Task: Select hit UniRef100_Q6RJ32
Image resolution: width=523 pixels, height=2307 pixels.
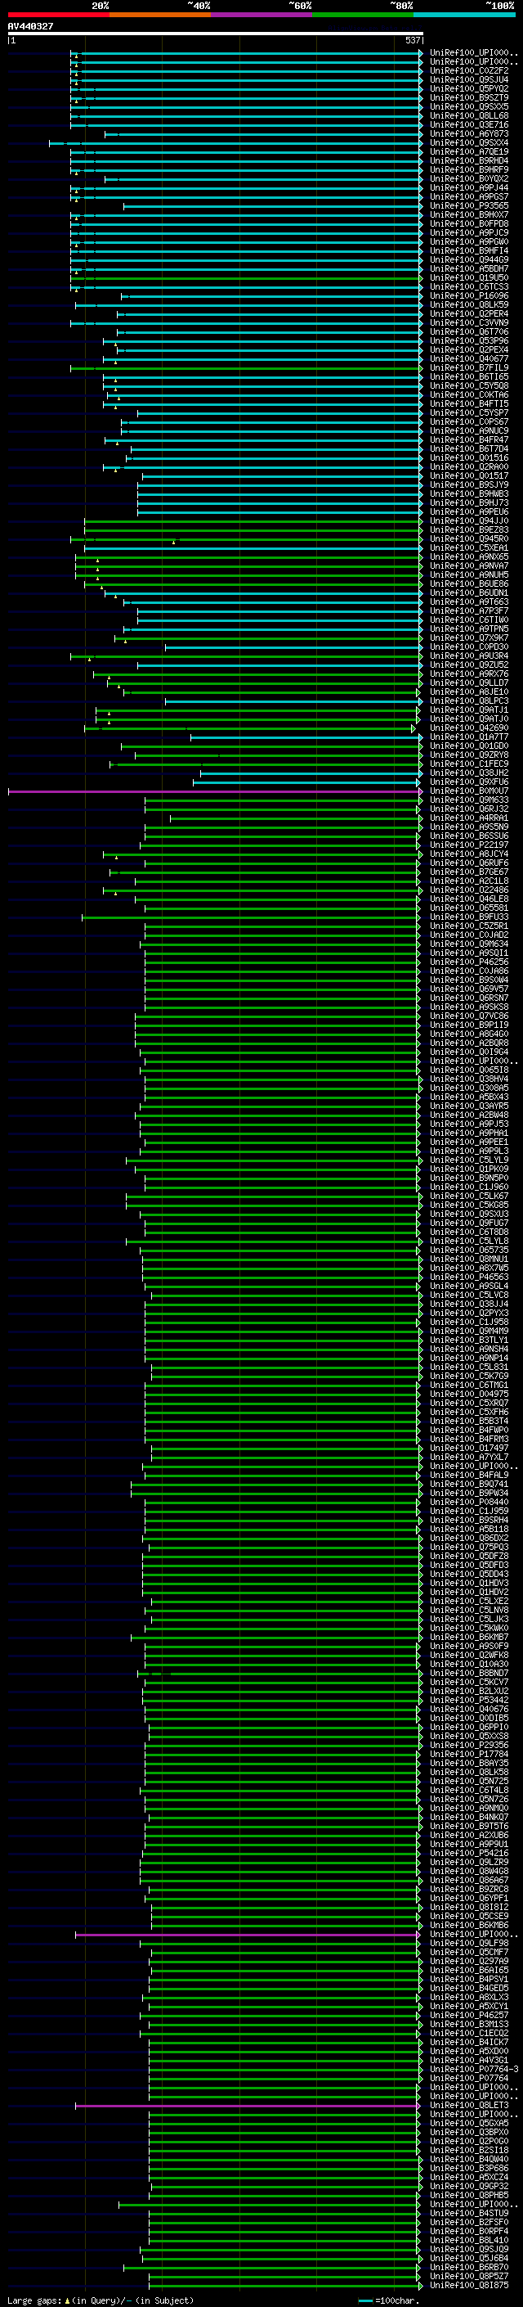Action: pyautogui.click(x=469, y=809)
